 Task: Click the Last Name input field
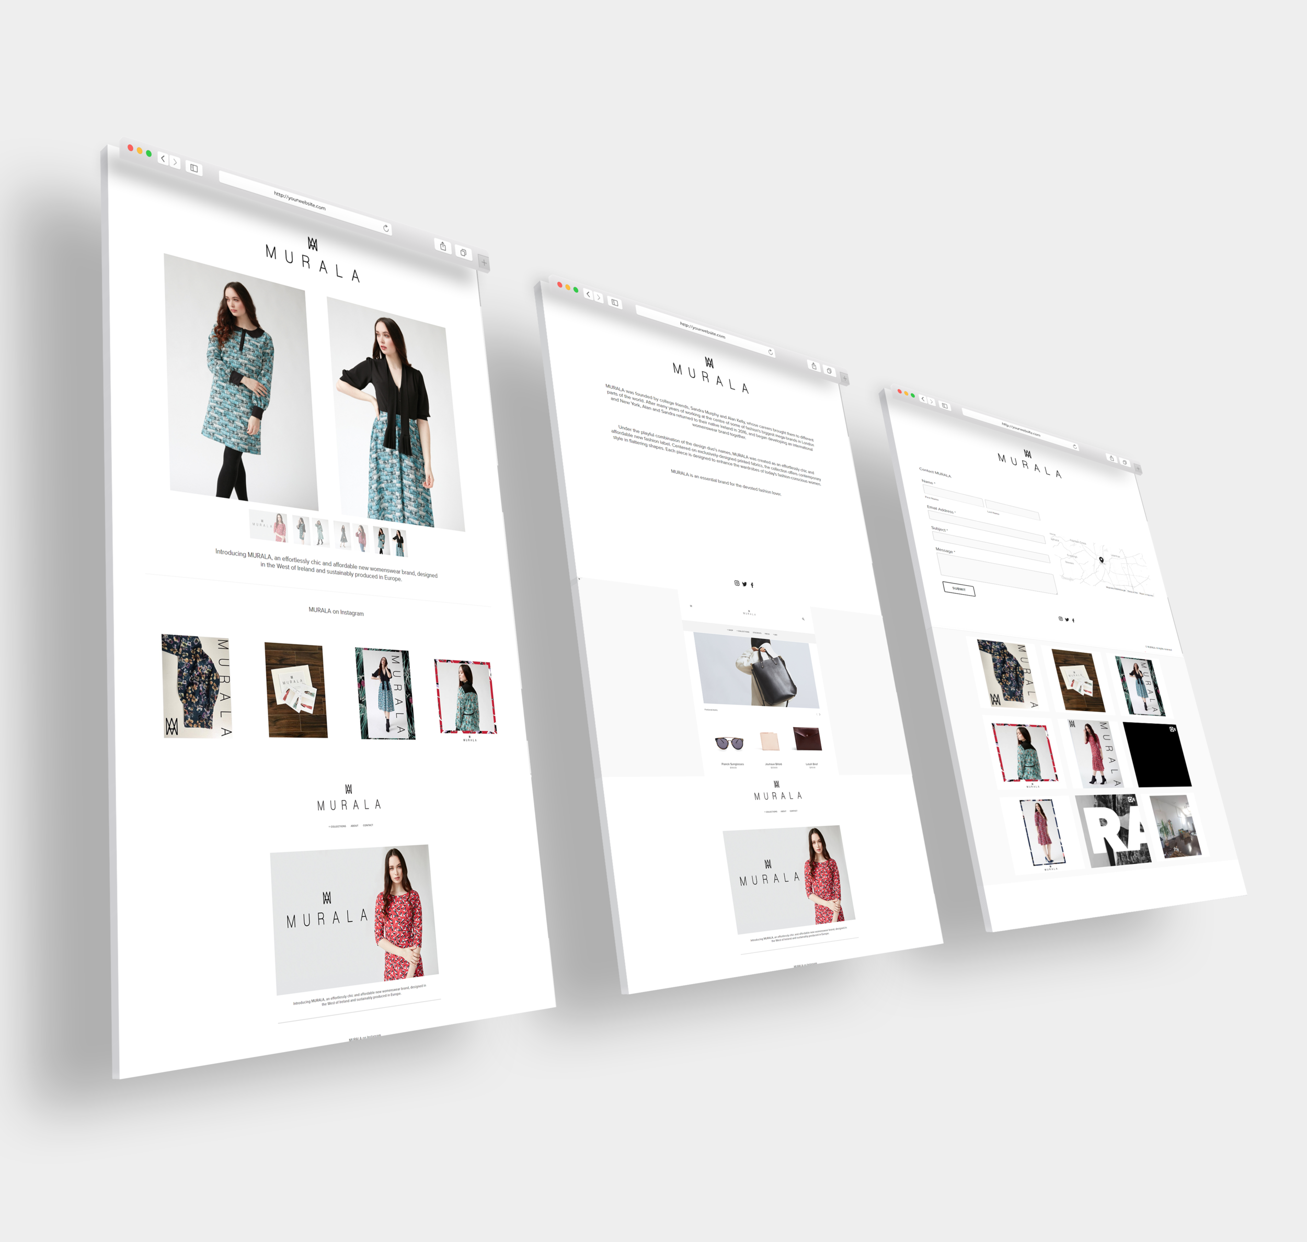[x=1013, y=510]
